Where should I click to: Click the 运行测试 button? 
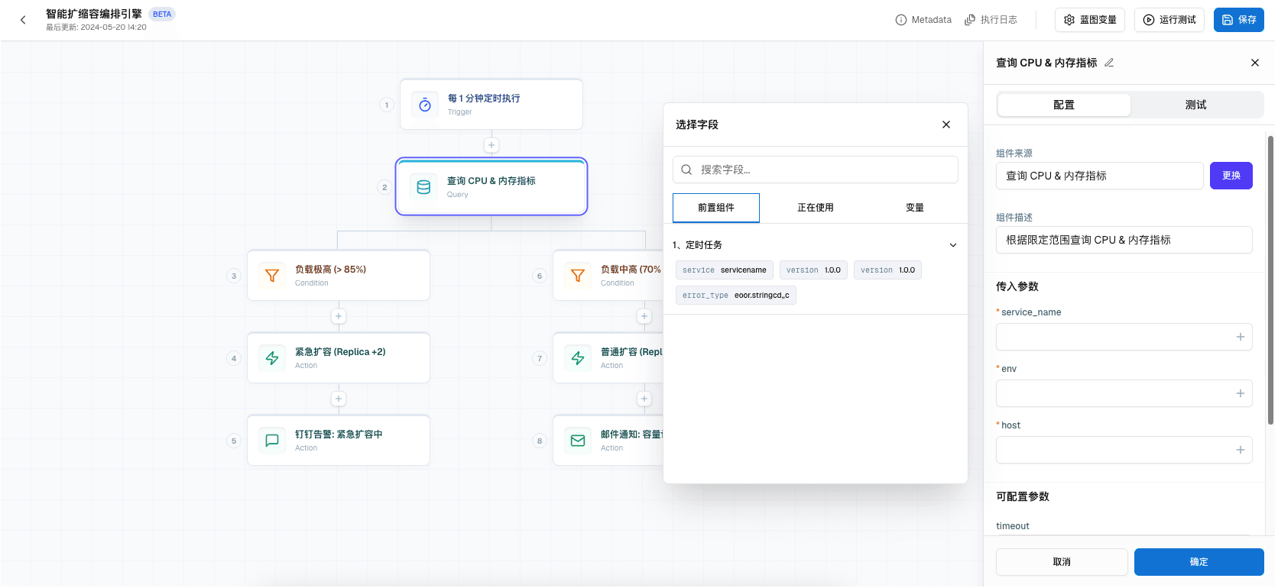(x=1169, y=20)
